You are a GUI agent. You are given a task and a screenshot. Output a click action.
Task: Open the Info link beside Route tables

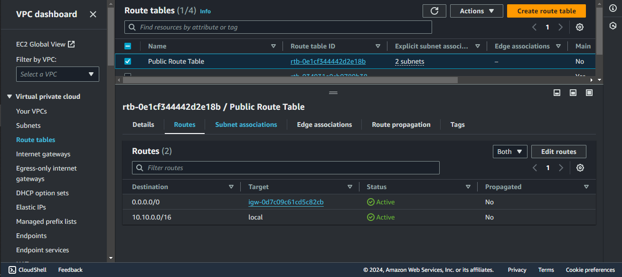pyautogui.click(x=205, y=11)
